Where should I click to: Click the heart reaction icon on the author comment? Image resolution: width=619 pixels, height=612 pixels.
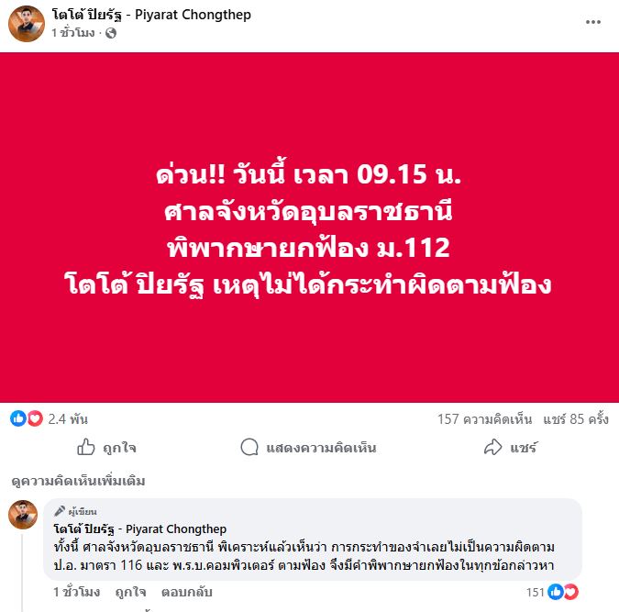(x=571, y=592)
